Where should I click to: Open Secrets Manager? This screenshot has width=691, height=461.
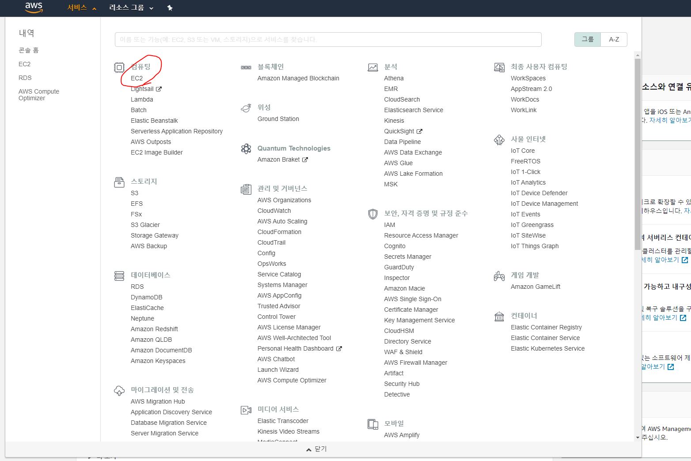click(408, 257)
